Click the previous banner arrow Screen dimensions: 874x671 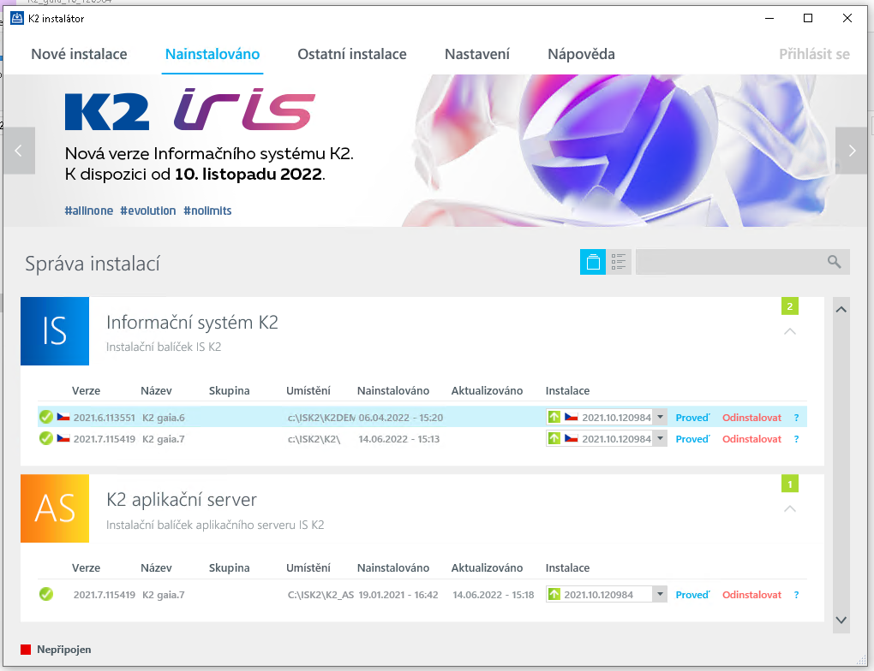[x=19, y=151]
